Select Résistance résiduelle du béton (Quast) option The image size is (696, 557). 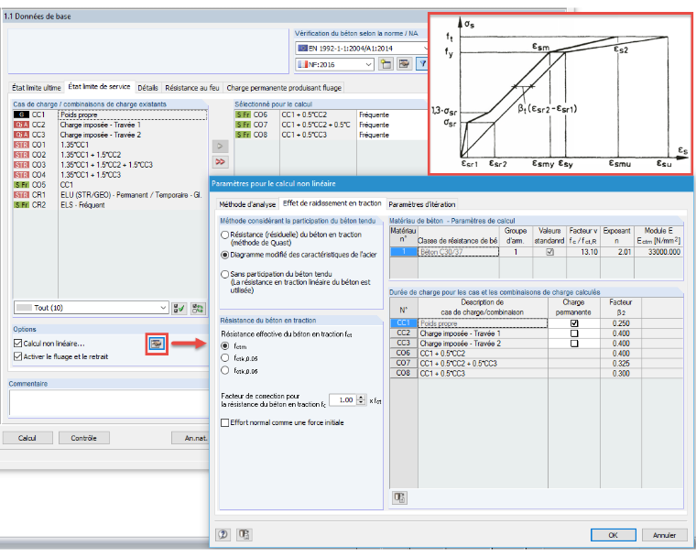tap(225, 235)
